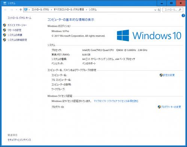Image resolution: width=187 pixels, height=147 pixels.
Task: Read マイクロソフト ソフトウェア ライセンス条項 link
Action: (x=116, y=101)
